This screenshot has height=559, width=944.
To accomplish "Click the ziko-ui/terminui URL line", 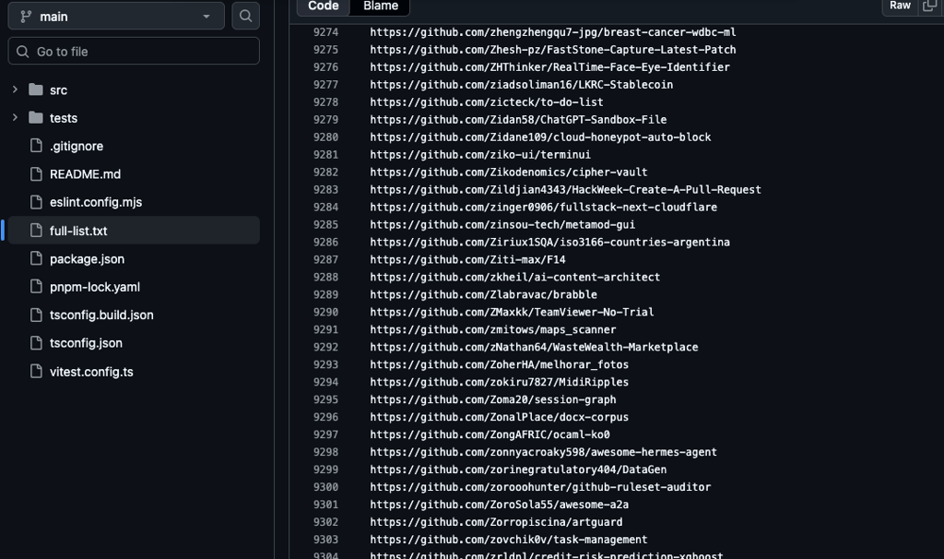I will [x=480, y=154].
